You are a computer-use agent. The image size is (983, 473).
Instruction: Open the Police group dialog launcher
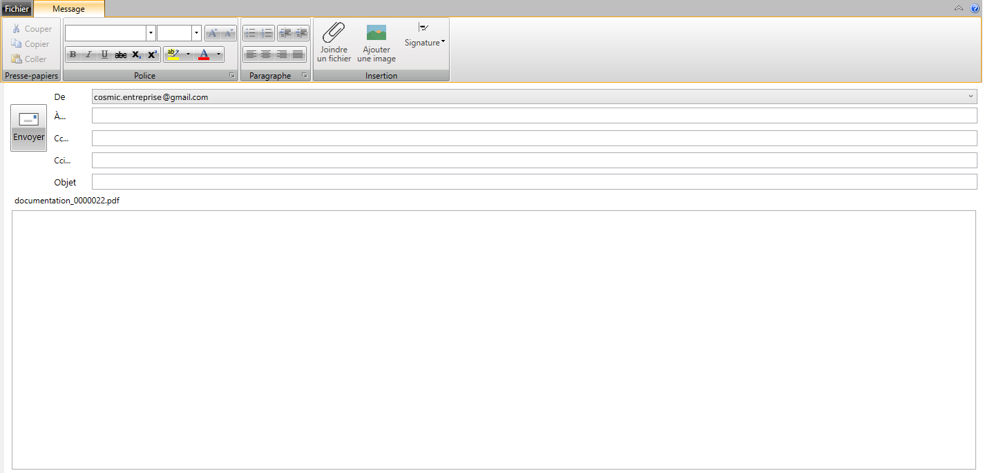click(232, 75)
